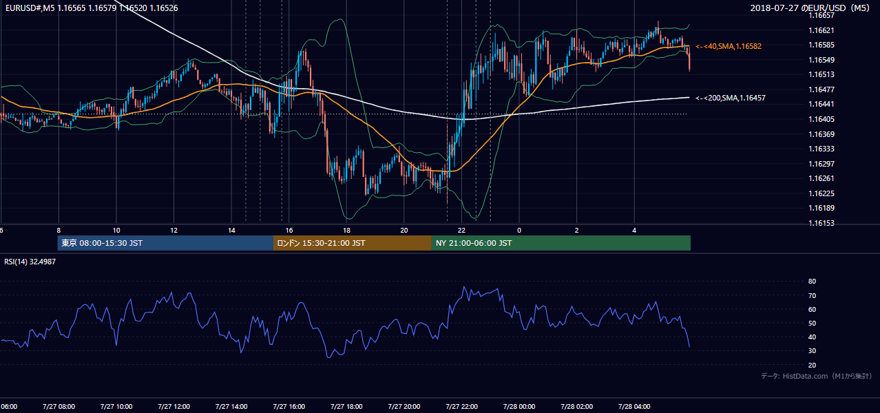The height and width of the screenshot is (413, 880).
Task: Click price axis value 1.16585
Action: tap(821, 45)
